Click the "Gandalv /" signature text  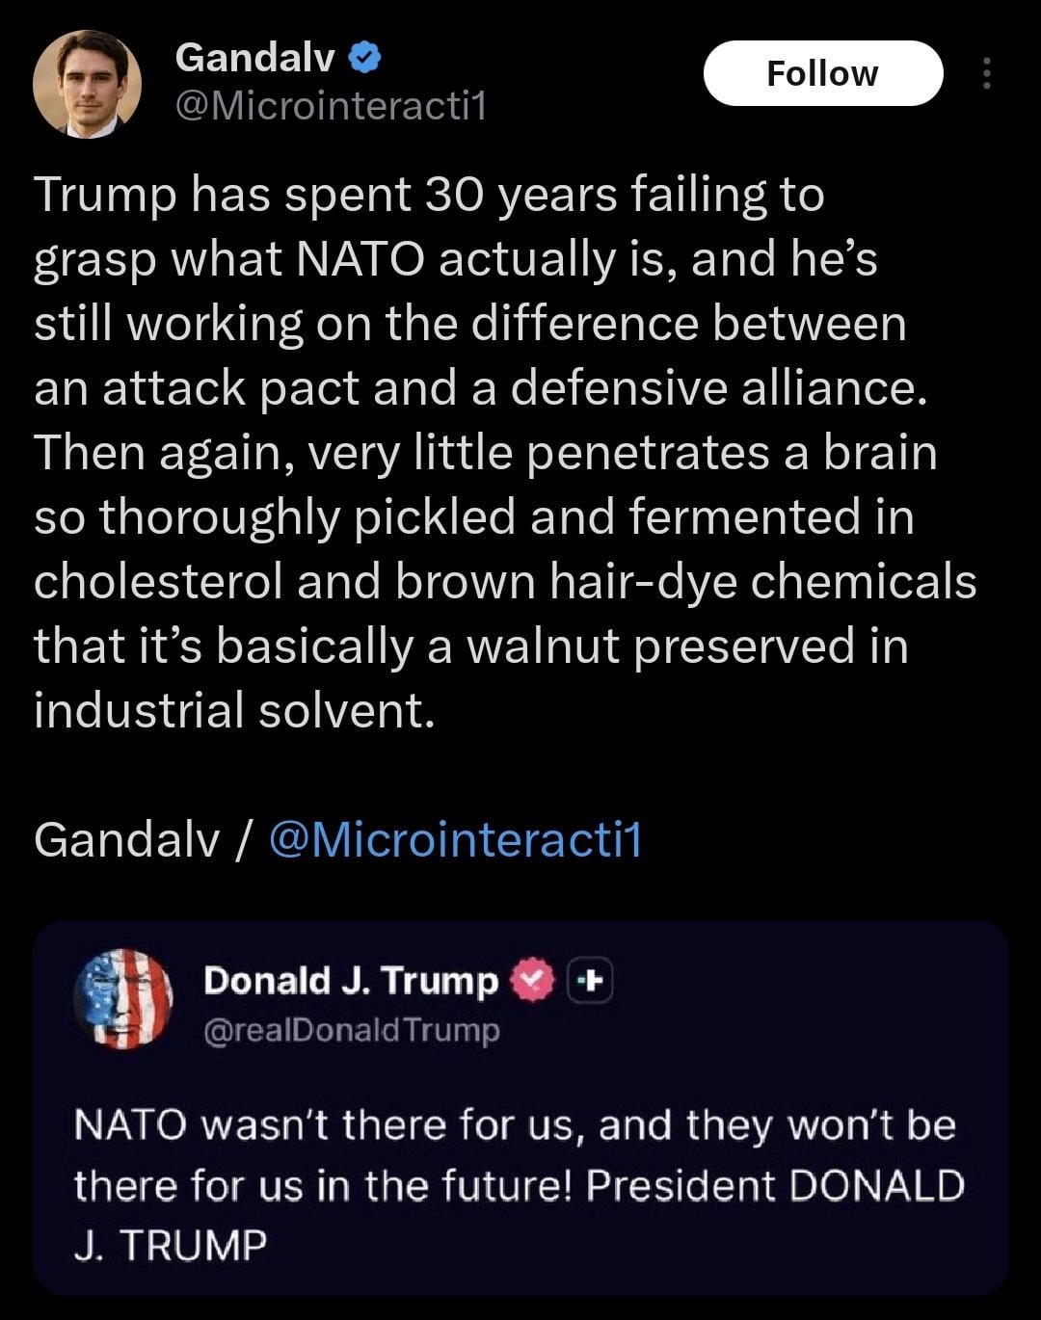[143, 839]
